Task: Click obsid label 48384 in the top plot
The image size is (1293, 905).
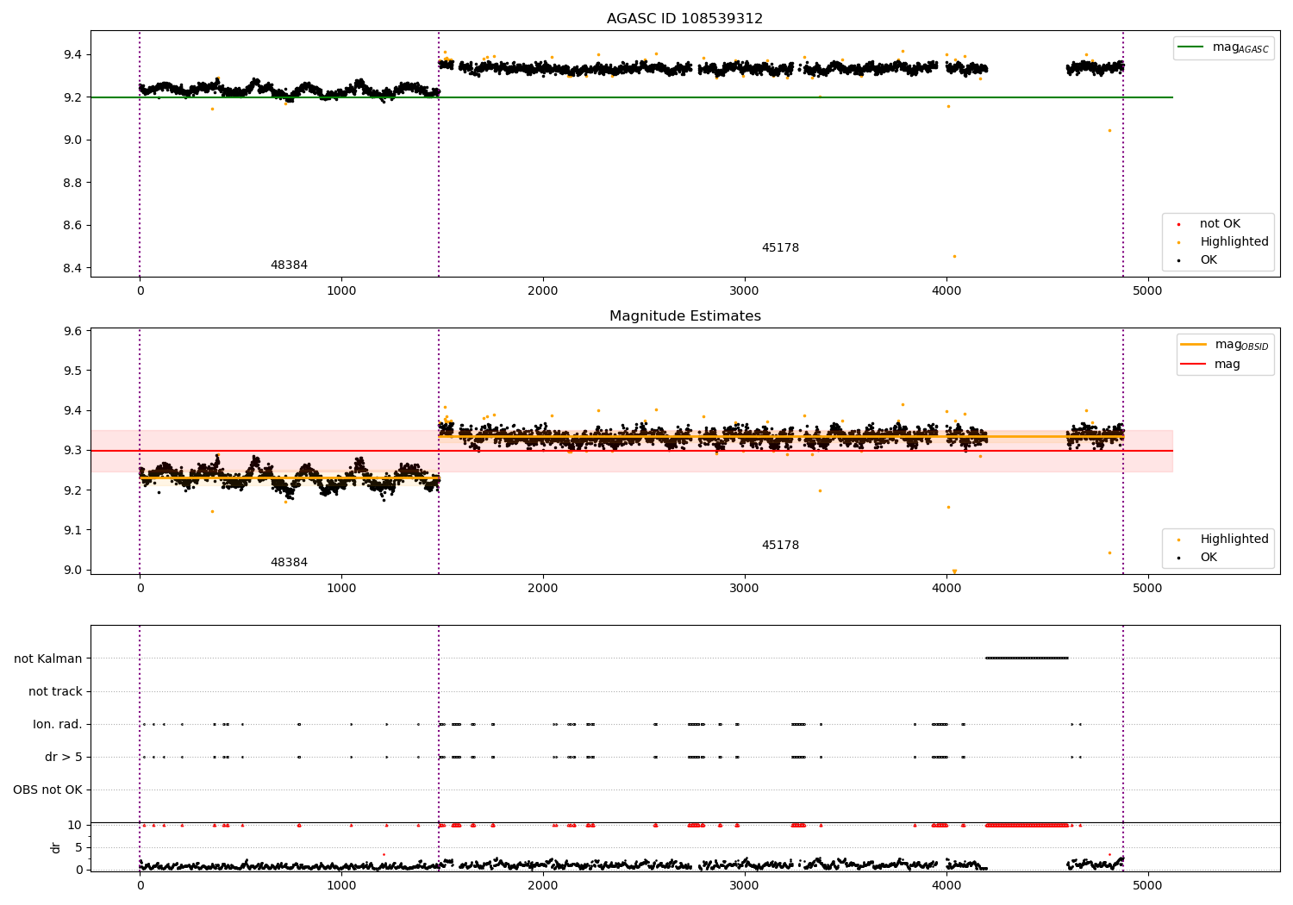Action: click(289, 265)
